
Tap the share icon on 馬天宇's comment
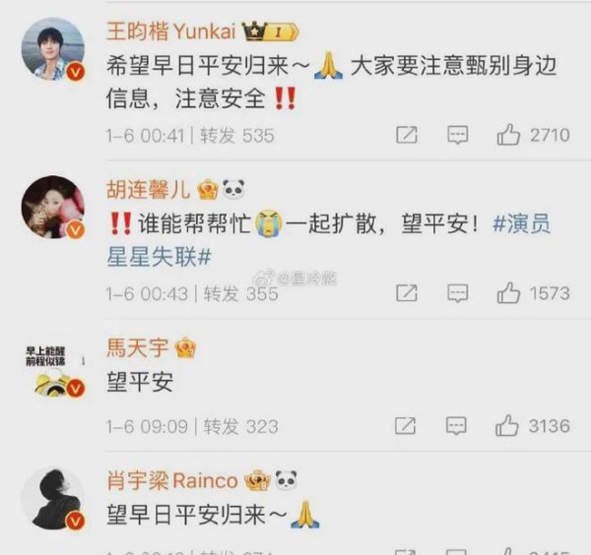pyautogui.click(x=405, y=426)
